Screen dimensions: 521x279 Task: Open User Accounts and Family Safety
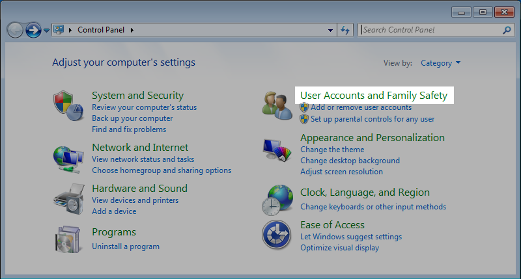(x=374, y=96)
